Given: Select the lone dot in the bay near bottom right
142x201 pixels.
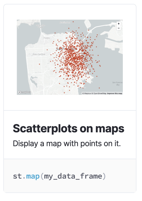Looking at the screenshot, I should (x=99, y=88).
